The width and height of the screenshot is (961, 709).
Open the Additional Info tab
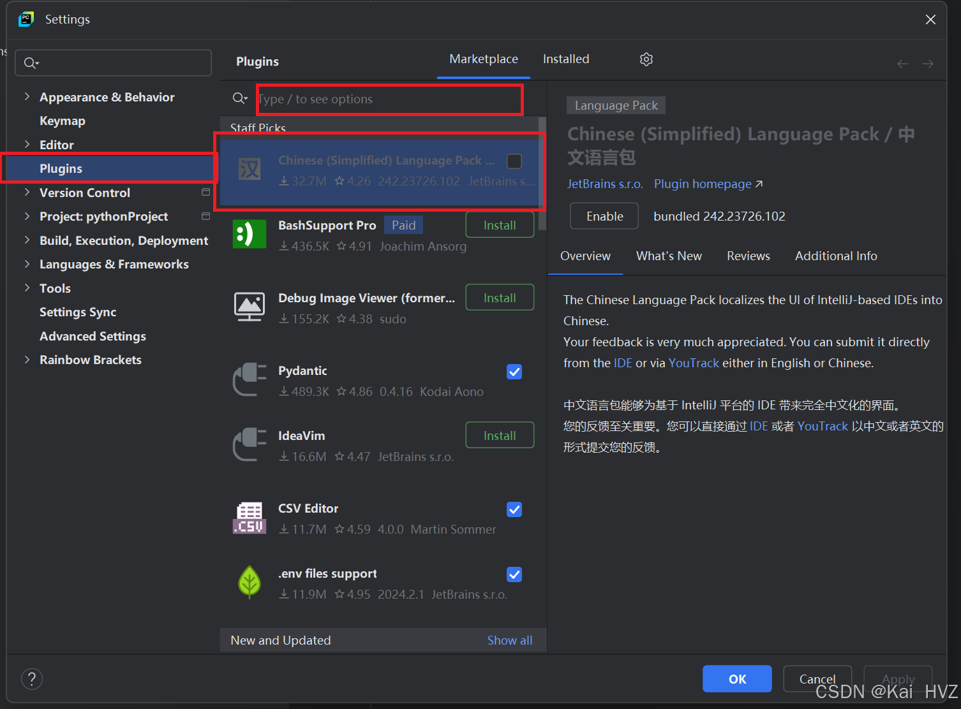pos(836,256)
